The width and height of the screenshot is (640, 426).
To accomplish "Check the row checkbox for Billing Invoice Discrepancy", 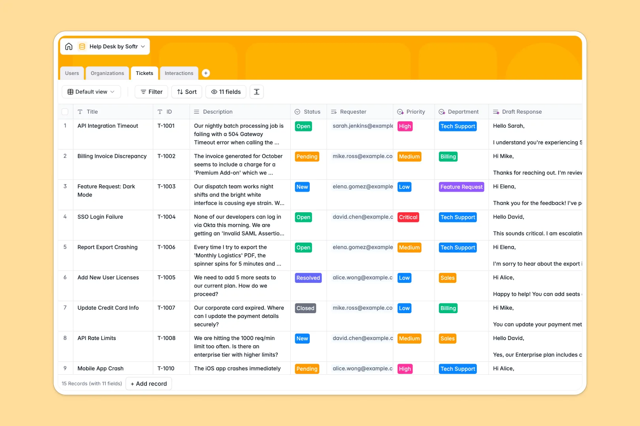I will click(65, 156).
